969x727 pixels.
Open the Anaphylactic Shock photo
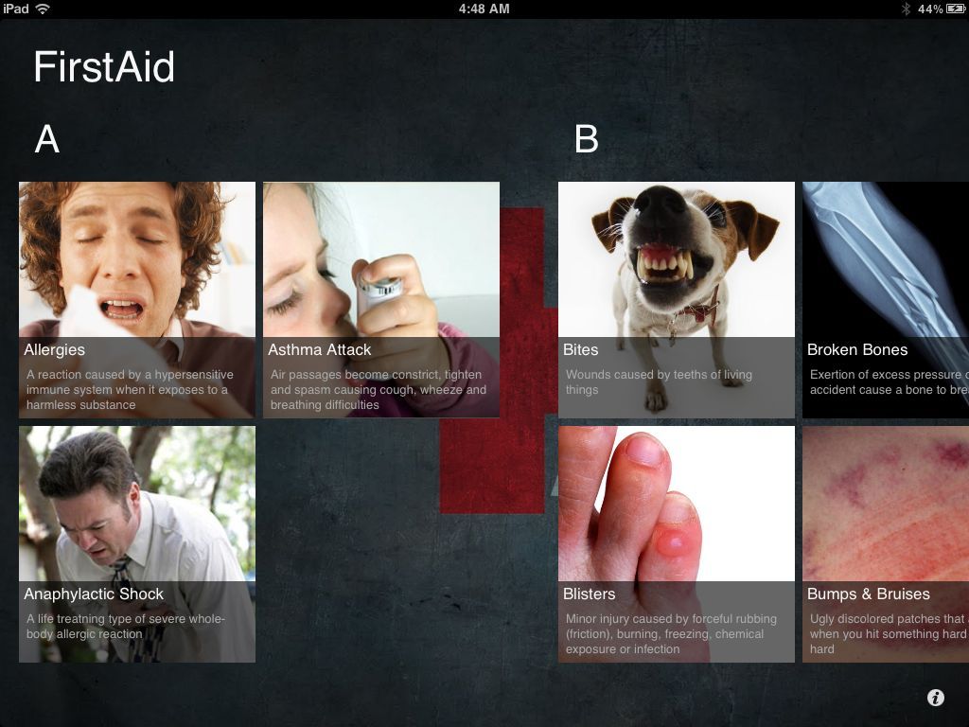tap(137, 504)
